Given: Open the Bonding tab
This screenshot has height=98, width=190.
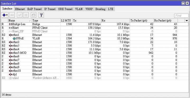Looking at the screenshot, I should click(100, 9).
